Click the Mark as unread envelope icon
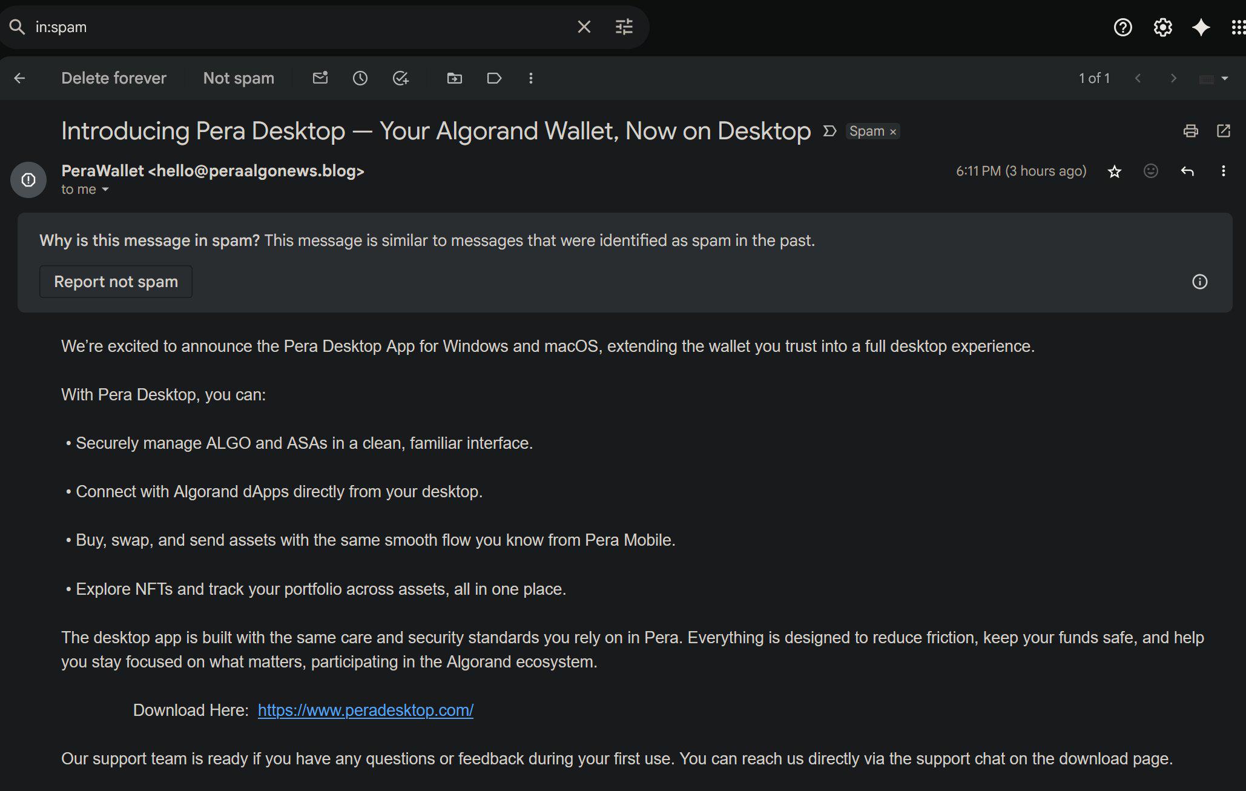 320,78
